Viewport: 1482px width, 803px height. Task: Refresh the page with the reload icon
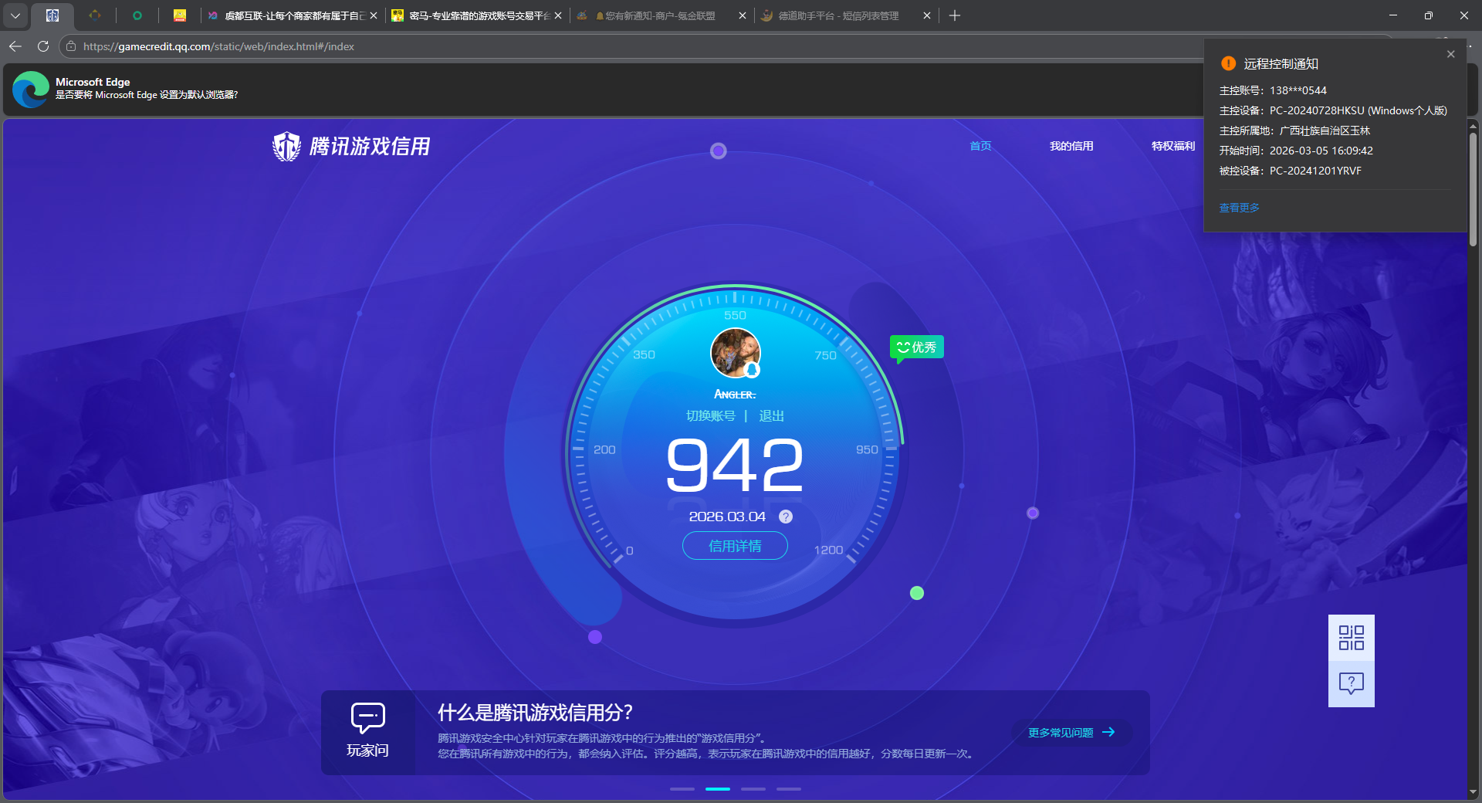(42, 46)
